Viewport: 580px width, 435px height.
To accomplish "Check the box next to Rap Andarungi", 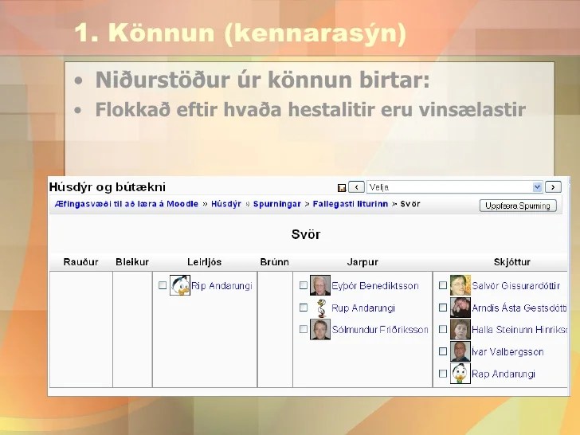I will coord(443,374).
